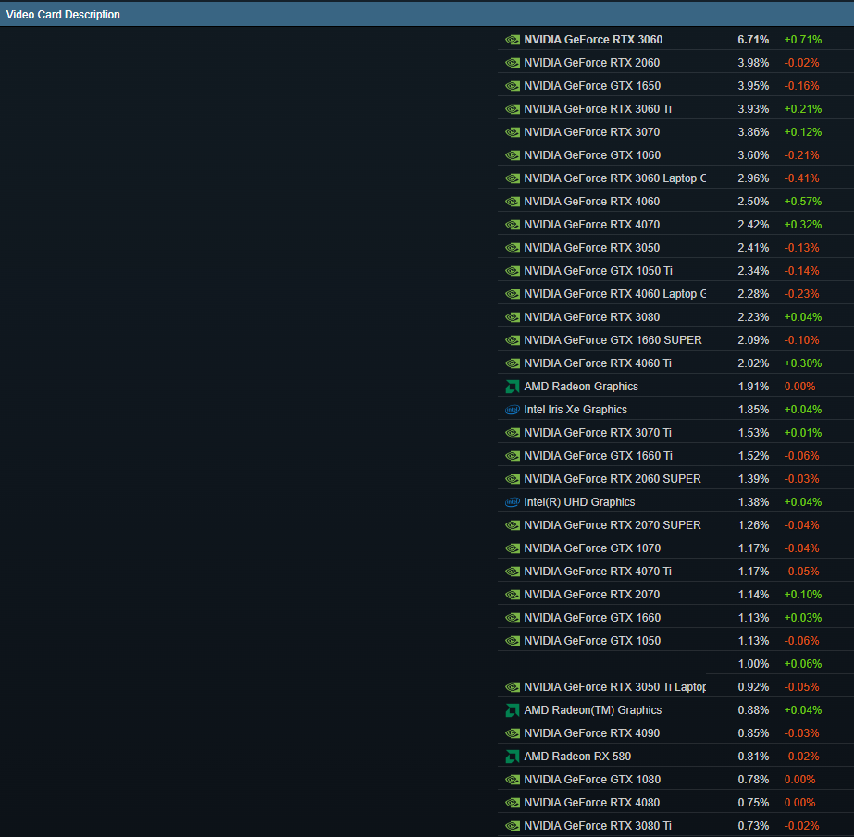Click the +0.71% change value
This screenshot has width=854, height=837.
(803, 40)
